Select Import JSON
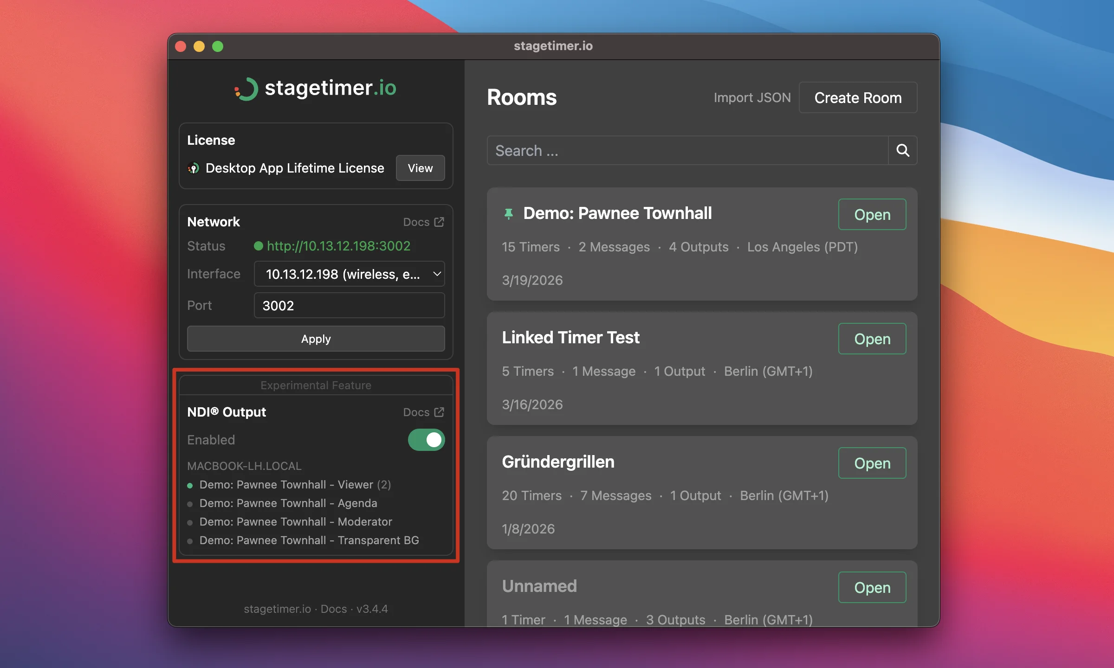The width and height of the screenshot is (1114, 668). [x=751, y=97]
